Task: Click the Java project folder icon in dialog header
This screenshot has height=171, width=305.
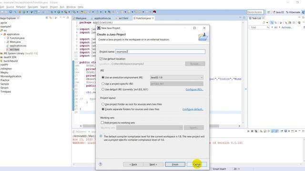Action: pos(203,37)
